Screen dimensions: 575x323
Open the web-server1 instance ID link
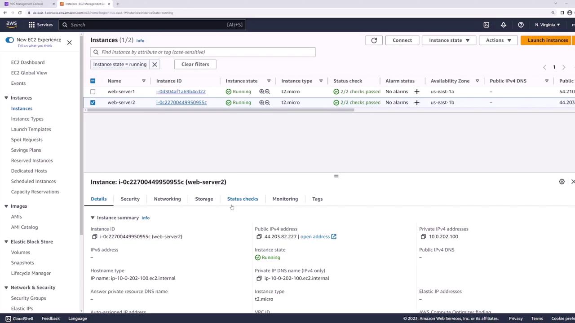click(x=181, y=92)
